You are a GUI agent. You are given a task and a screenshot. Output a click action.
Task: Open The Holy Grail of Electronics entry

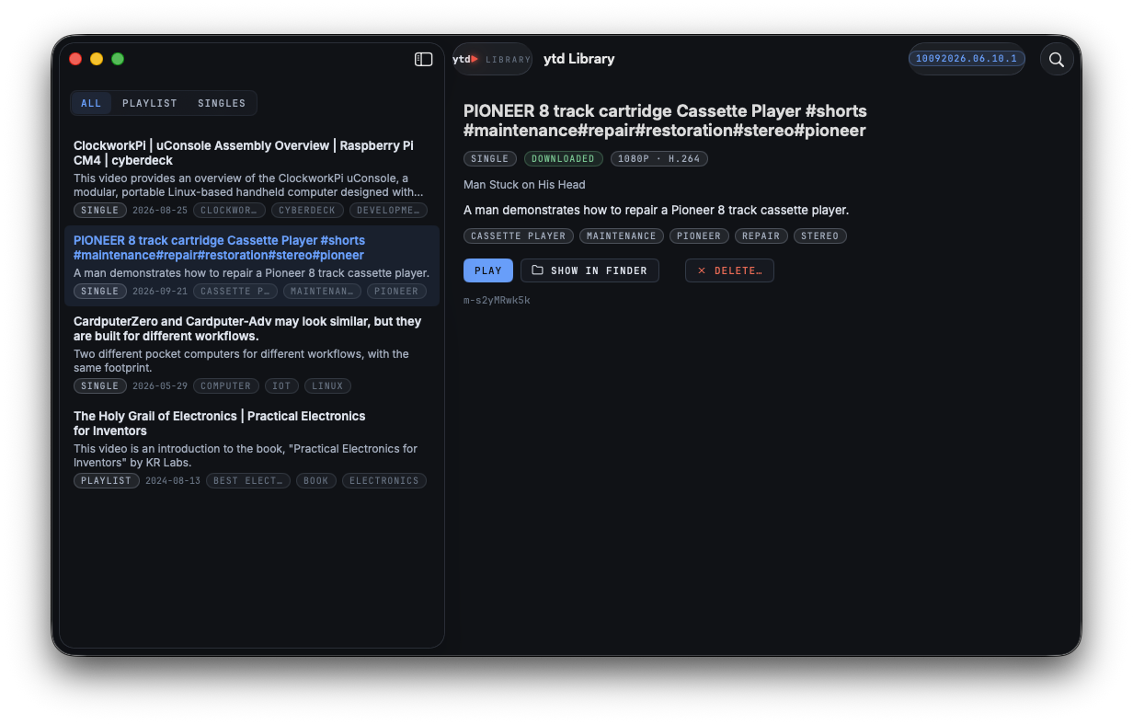pos(252,448)
